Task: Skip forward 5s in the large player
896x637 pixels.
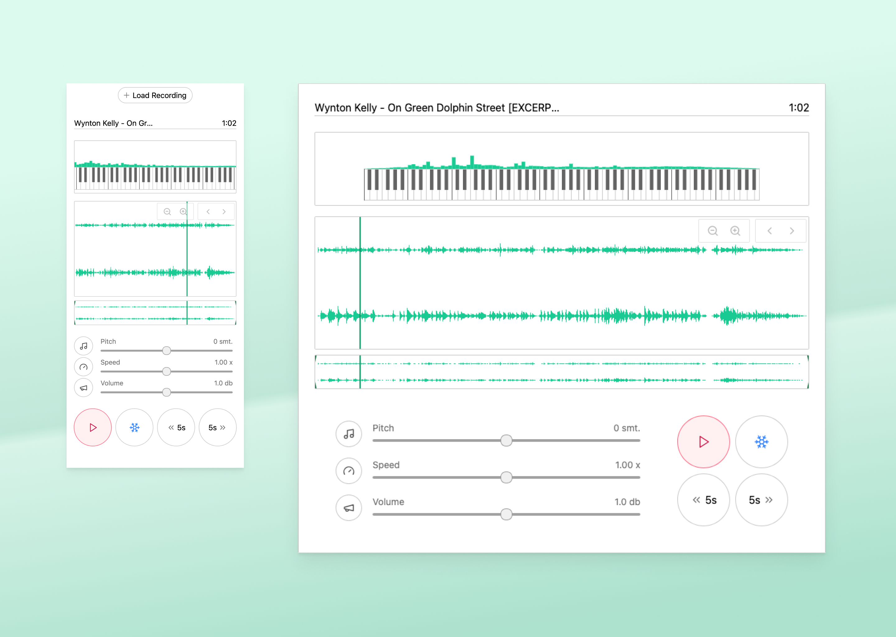Action: [761, 500]
